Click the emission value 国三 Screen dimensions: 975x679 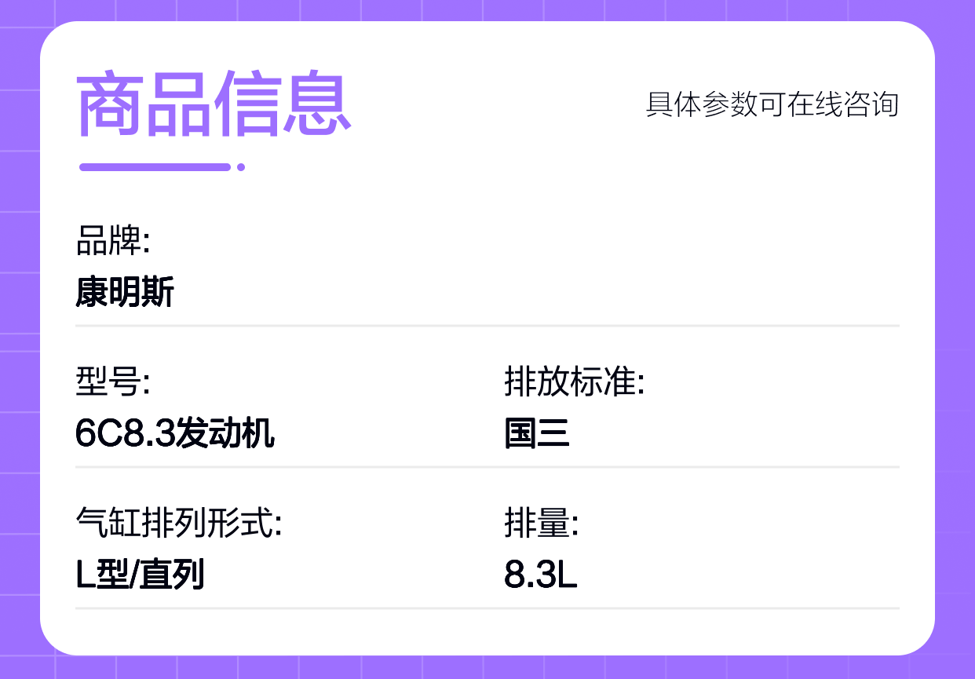pos(537,434)
